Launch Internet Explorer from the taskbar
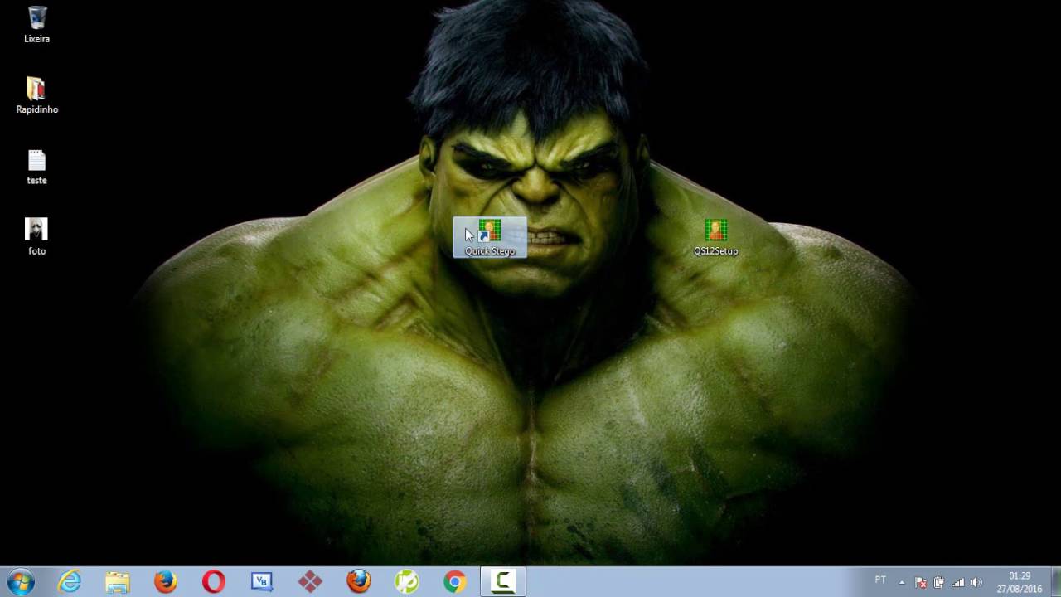The width and height of the screenshot is (1061, 597). (70, 582)
